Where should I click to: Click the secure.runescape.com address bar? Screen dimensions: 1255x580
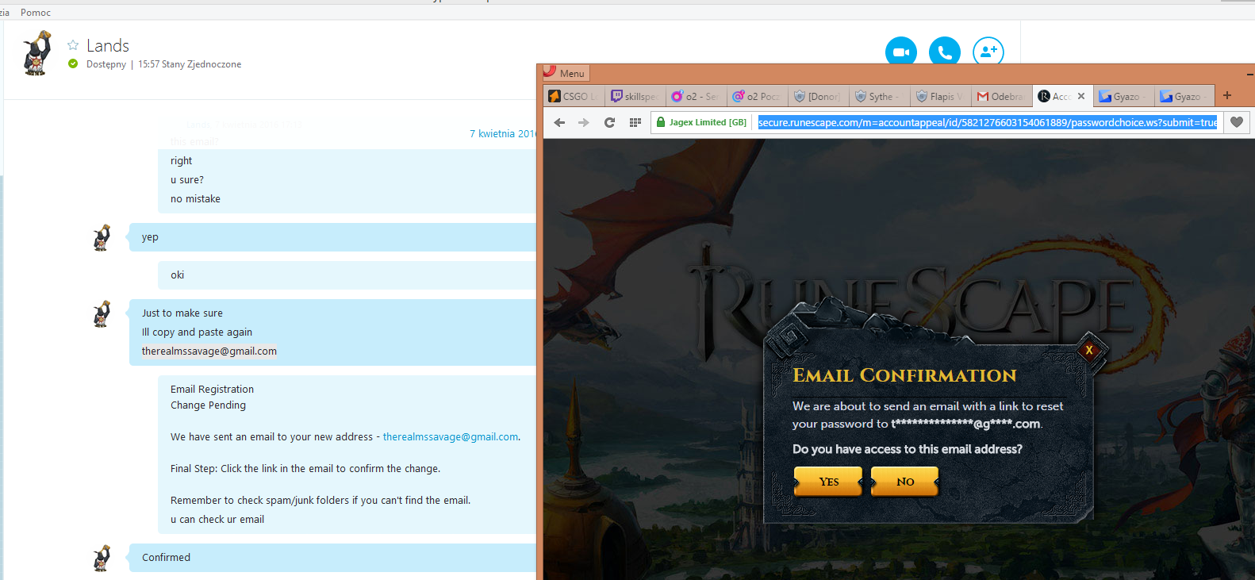[988, 122]
